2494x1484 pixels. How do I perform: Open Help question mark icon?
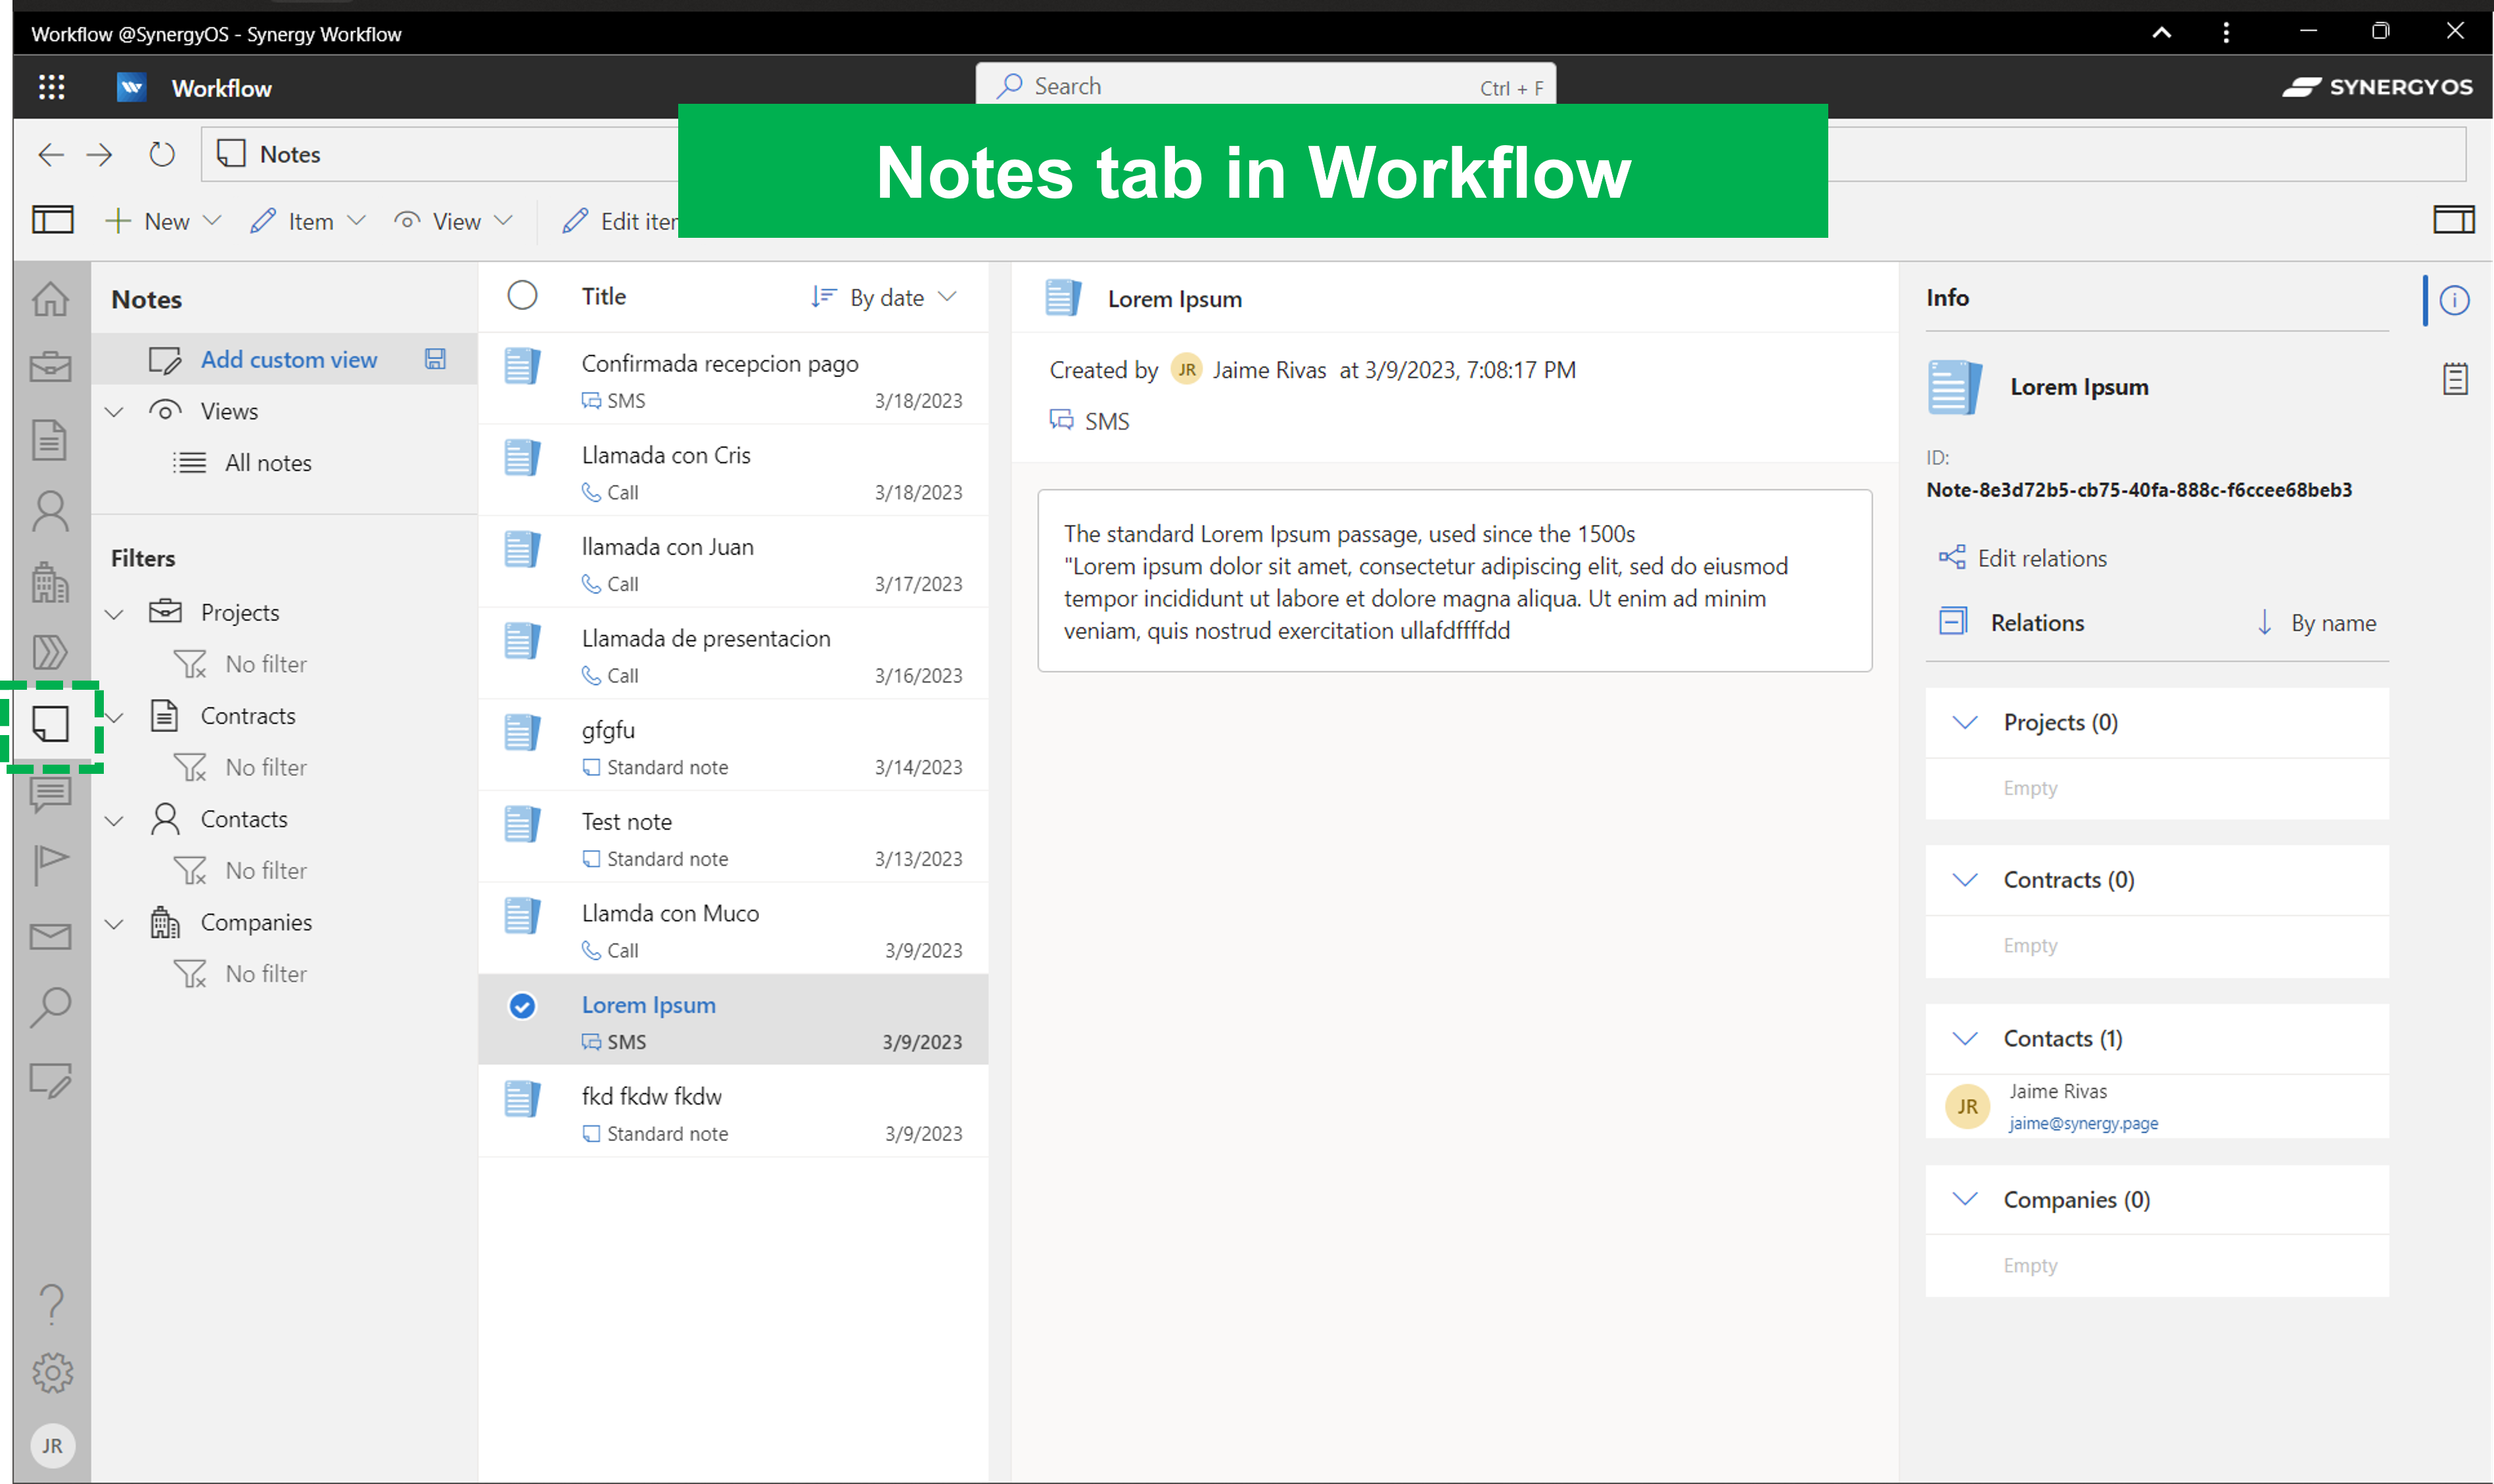click(x=52, y=1304)
